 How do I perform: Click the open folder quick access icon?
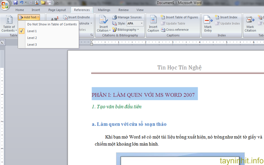click(43, 2)
